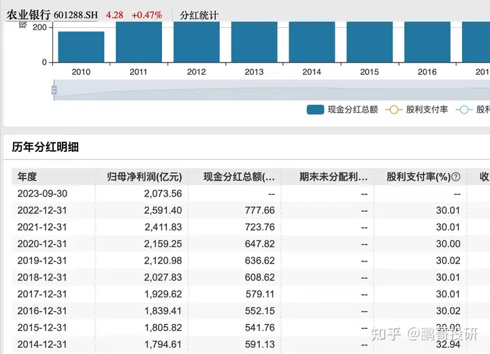Click net profit value 2,591.40
490x354 pixels.
coord(163,210)
